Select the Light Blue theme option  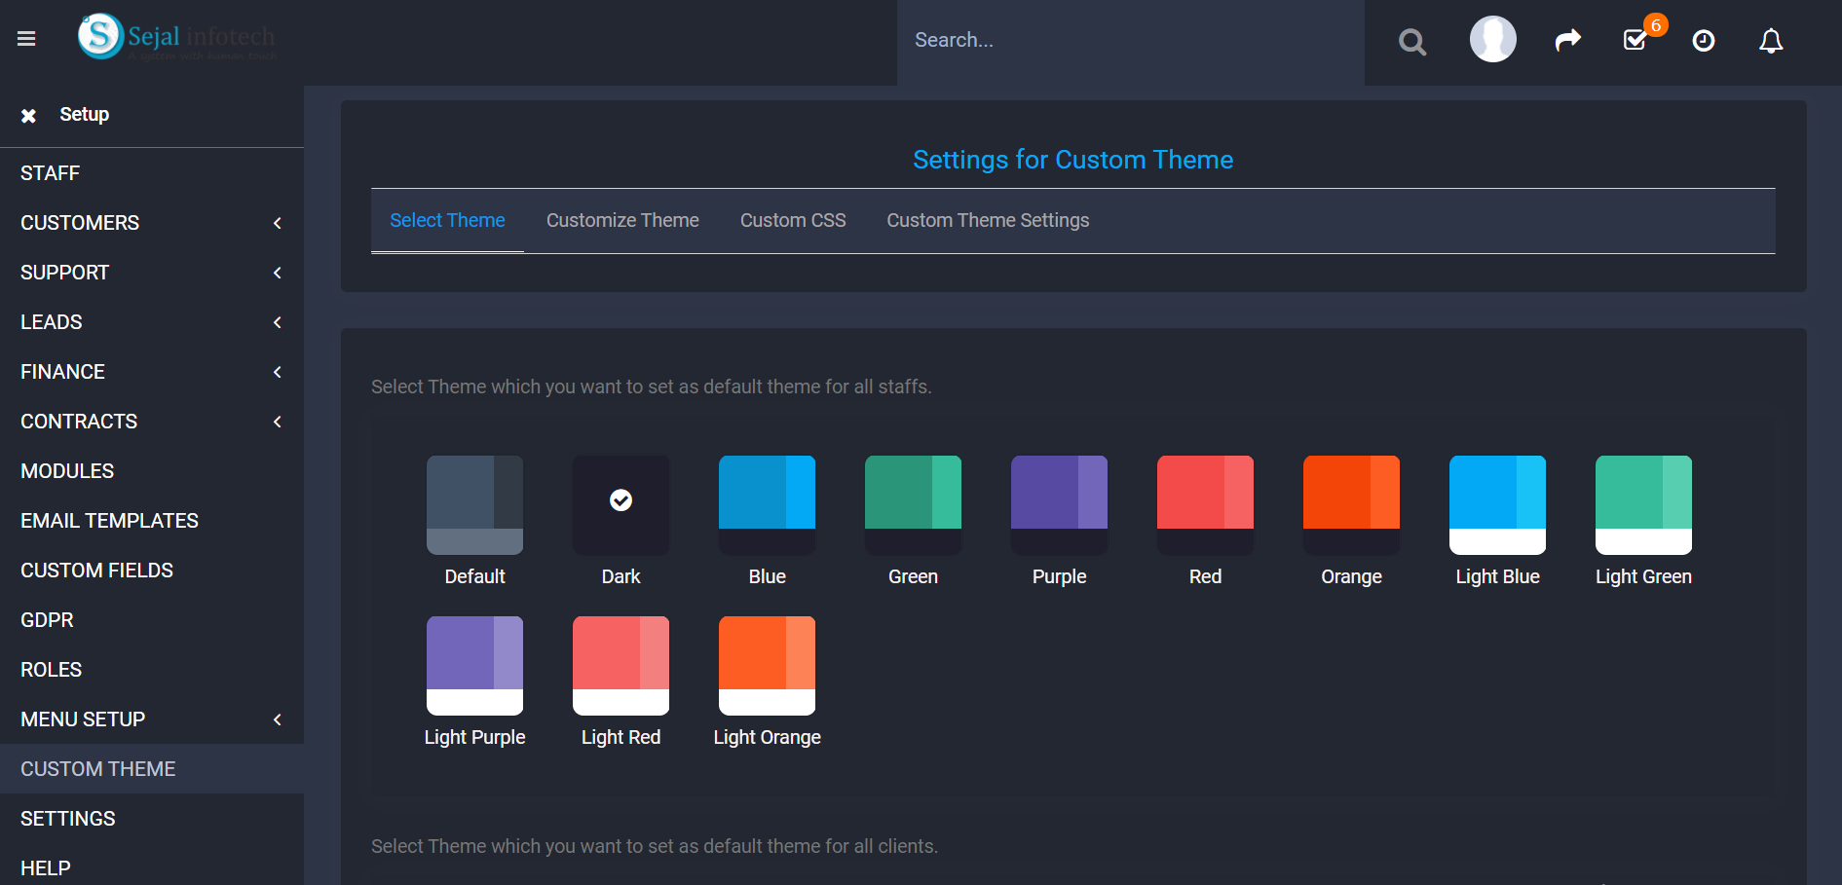pos(1497,504)
